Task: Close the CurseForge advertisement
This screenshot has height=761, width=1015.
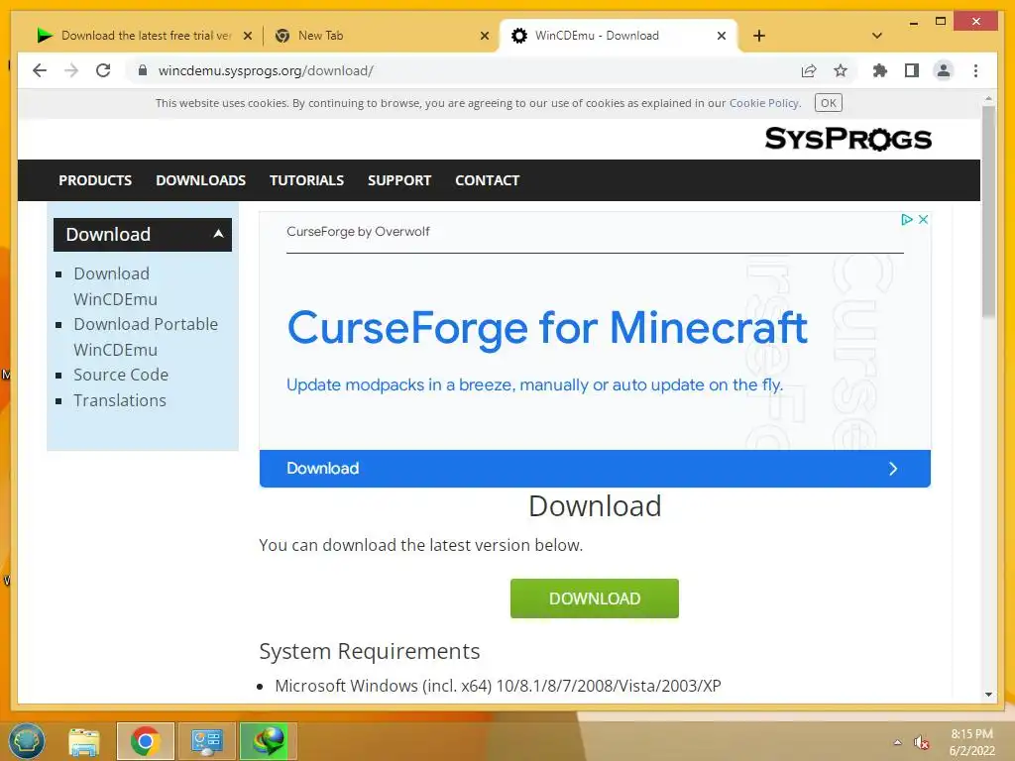Action: [x=924, y=219]
